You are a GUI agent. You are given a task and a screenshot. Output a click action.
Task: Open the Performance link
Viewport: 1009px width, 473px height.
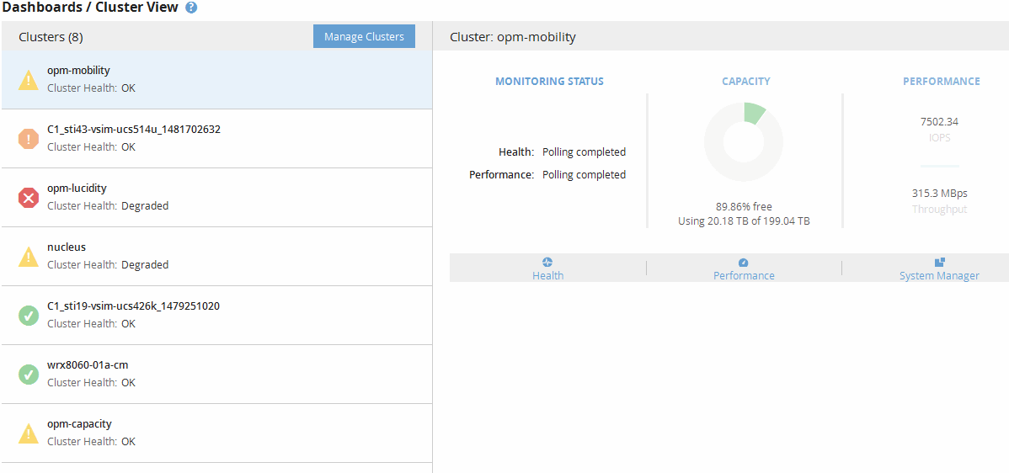tap(744, 276)
